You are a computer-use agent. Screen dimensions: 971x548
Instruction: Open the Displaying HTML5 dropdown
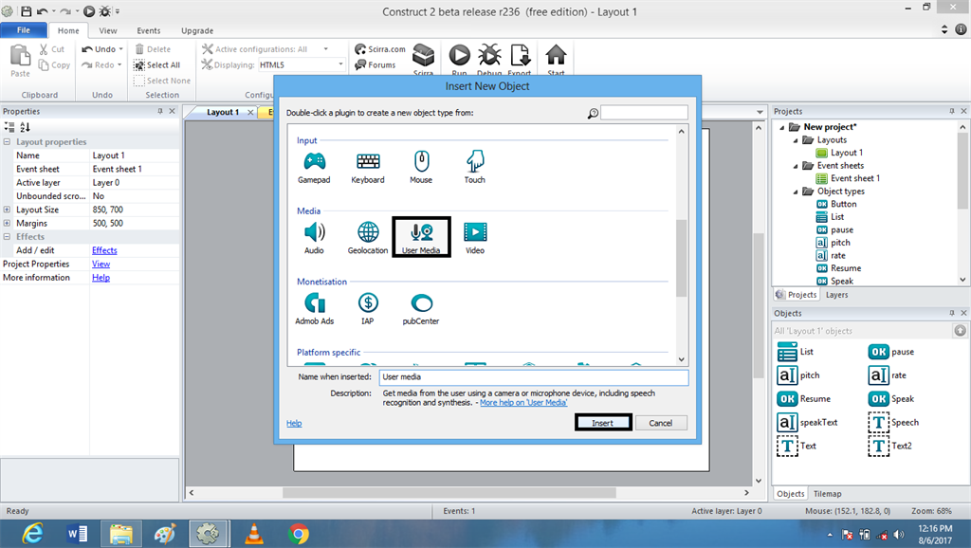pyautogui.click(x=340, y=64)
